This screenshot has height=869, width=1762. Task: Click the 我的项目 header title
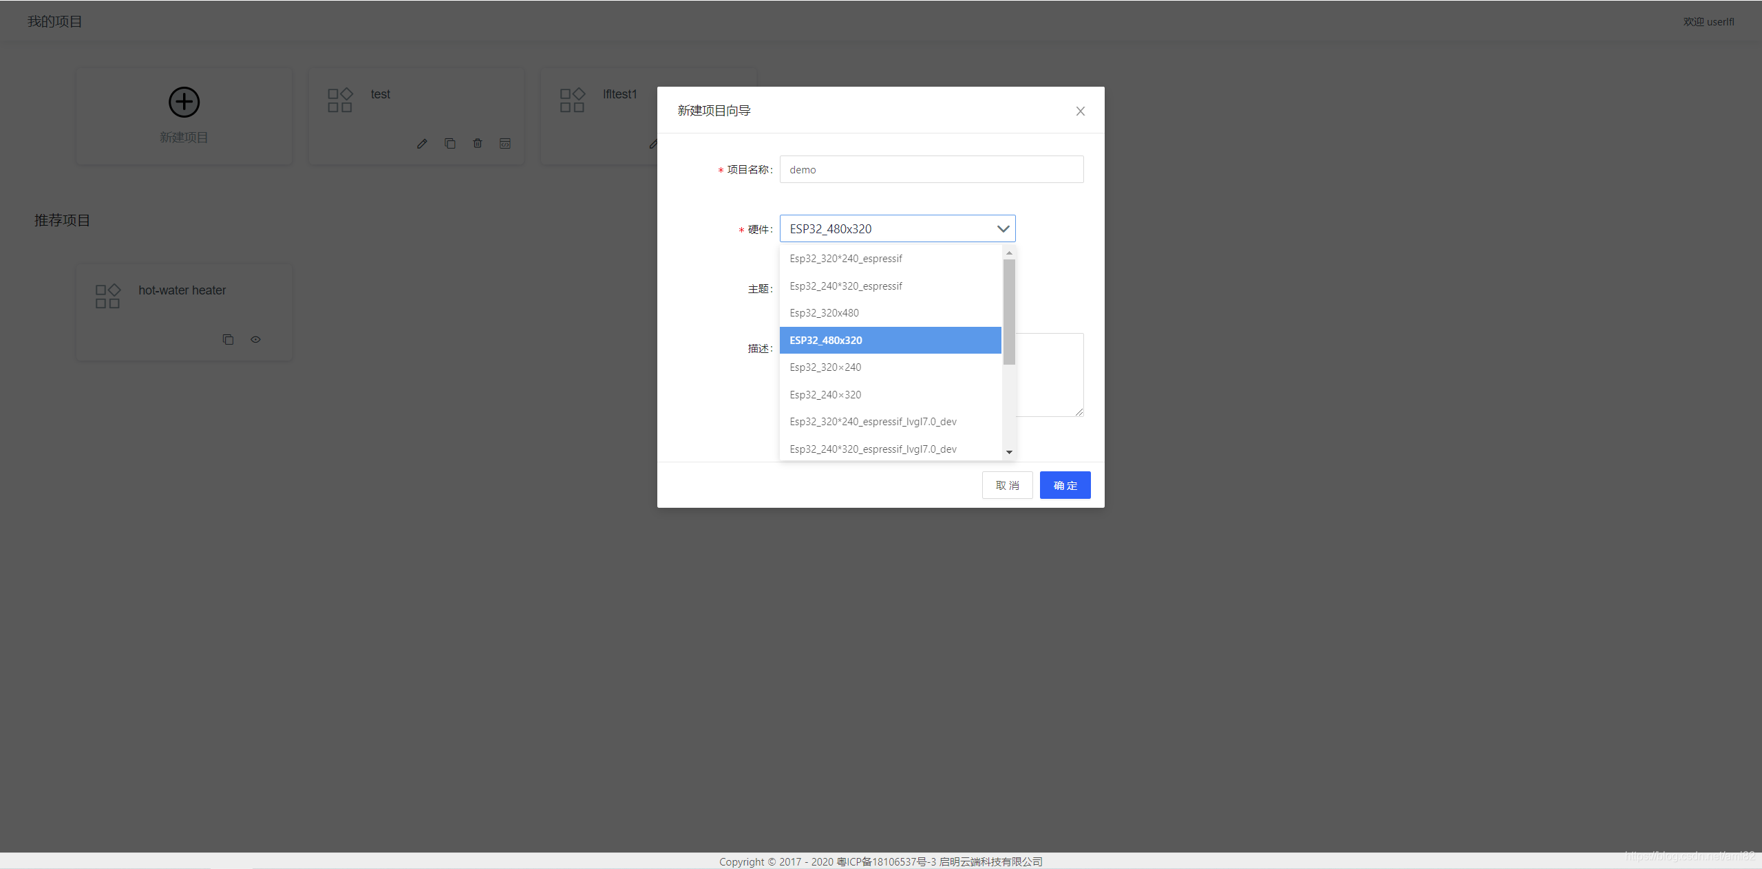click(54, 21)
